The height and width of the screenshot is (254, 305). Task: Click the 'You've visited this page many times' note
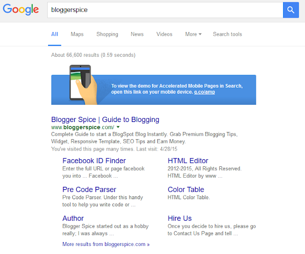(x=114, y=149)
